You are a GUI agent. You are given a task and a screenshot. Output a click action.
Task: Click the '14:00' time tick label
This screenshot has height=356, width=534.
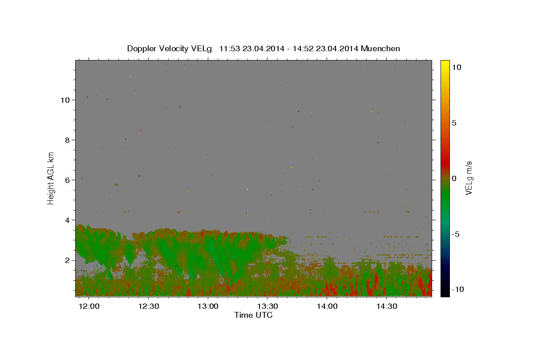coord(328,307)
